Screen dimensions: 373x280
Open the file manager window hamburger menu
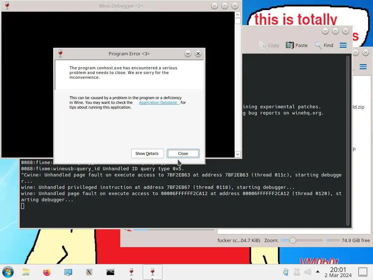363,67
